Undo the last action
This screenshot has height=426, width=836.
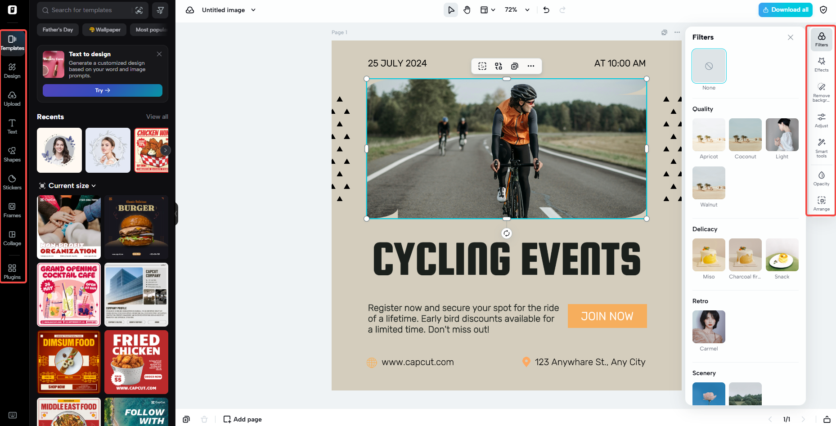pyautogui.click(x=546, y=10)
